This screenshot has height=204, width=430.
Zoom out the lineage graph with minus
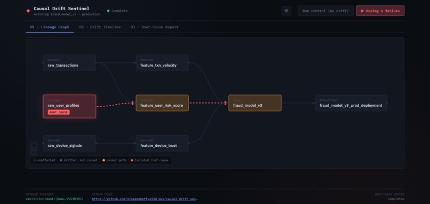[x=34, y=153]
